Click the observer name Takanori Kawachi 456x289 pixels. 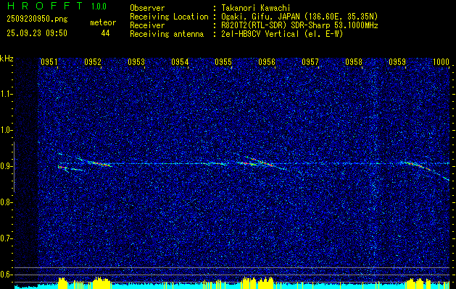coord(254,8)
